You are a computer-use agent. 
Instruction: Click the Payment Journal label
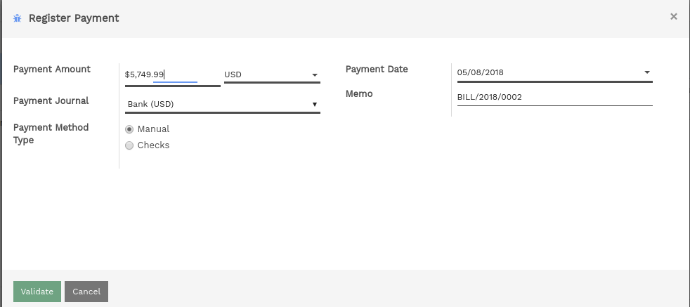(x=51, y=100)
